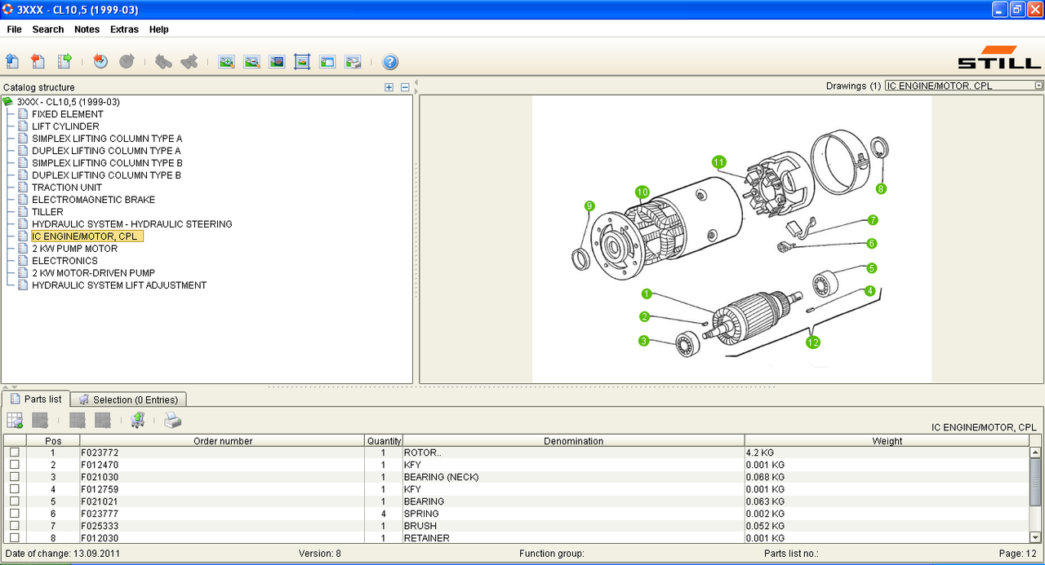Viewport: 1045px width, 565px height.
Task: Click the parts list scrollbar up arrow
Action: [1036, 452]
